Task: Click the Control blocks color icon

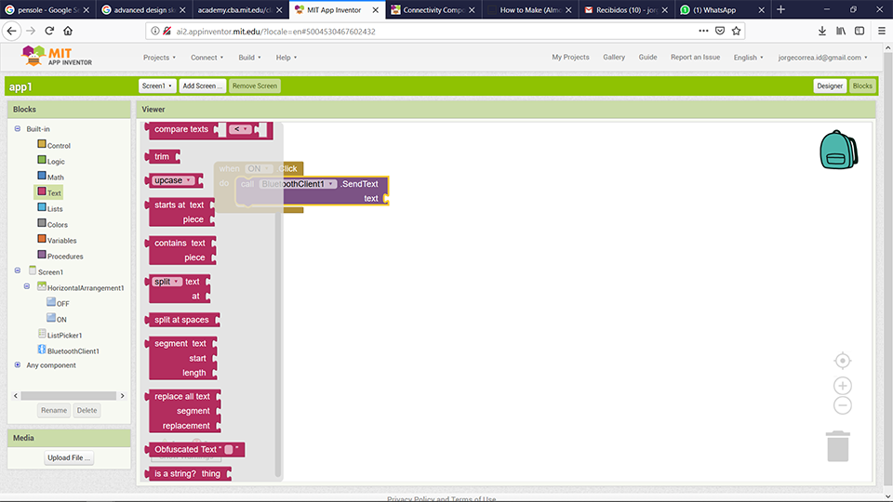Action: tap(42, 145)
